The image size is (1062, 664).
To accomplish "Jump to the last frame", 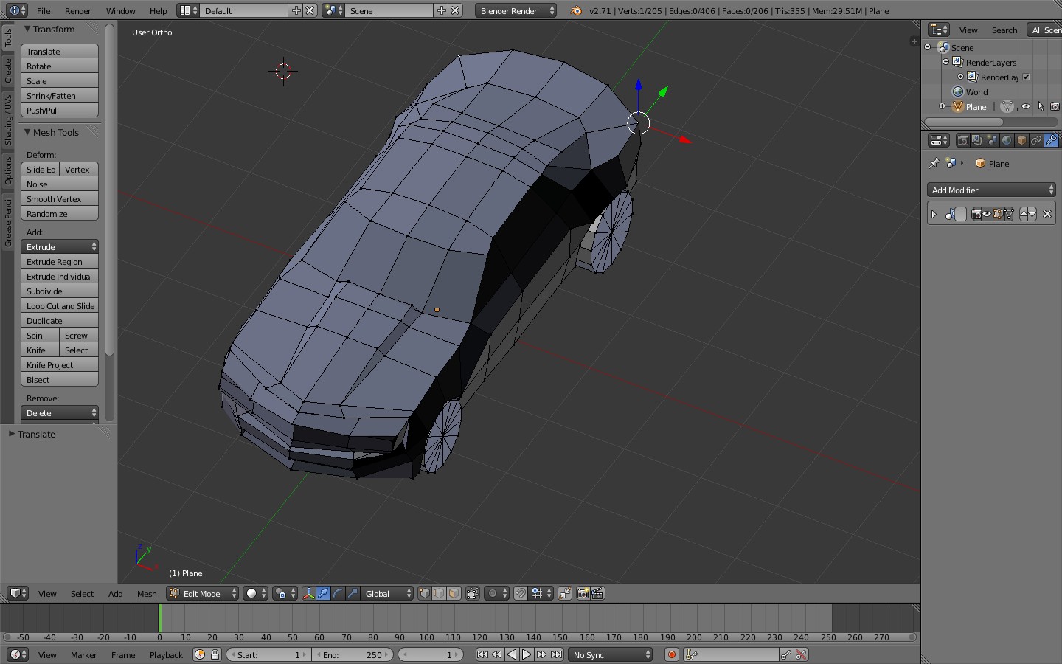I will (557, 654).
